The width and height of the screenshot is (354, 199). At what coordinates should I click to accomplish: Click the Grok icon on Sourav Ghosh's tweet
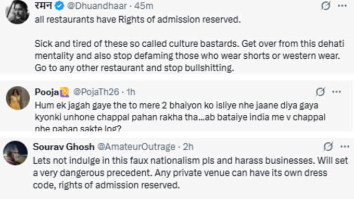pyautogui.click(x=328, y=147)
